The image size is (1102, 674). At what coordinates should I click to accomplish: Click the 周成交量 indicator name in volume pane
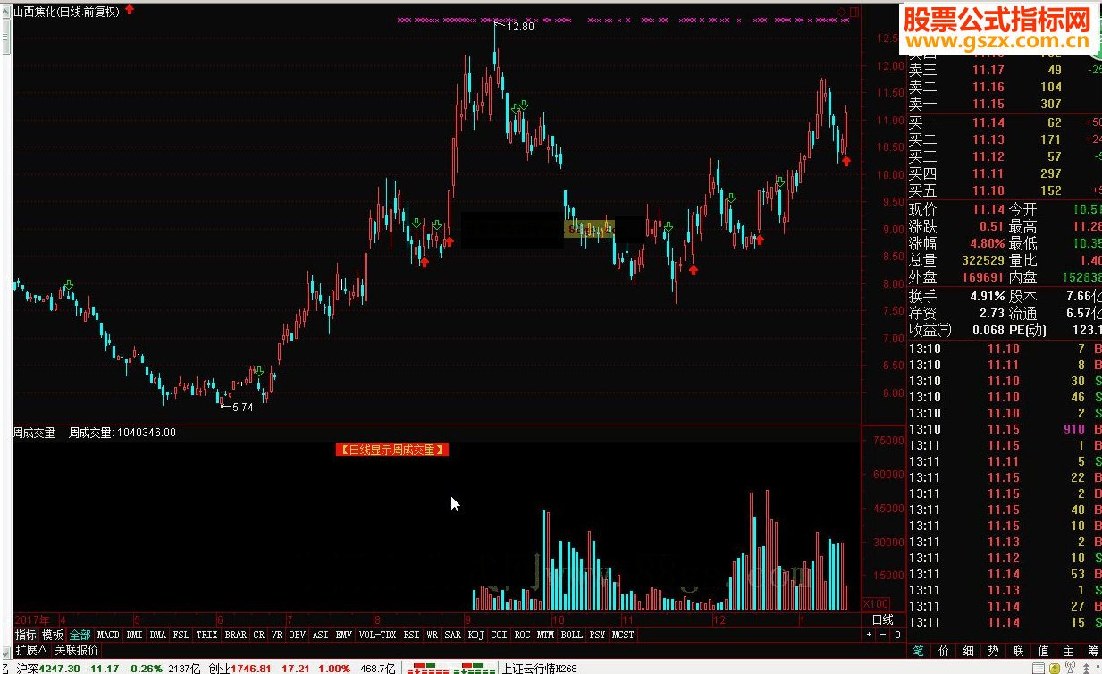tap(34, 433)
